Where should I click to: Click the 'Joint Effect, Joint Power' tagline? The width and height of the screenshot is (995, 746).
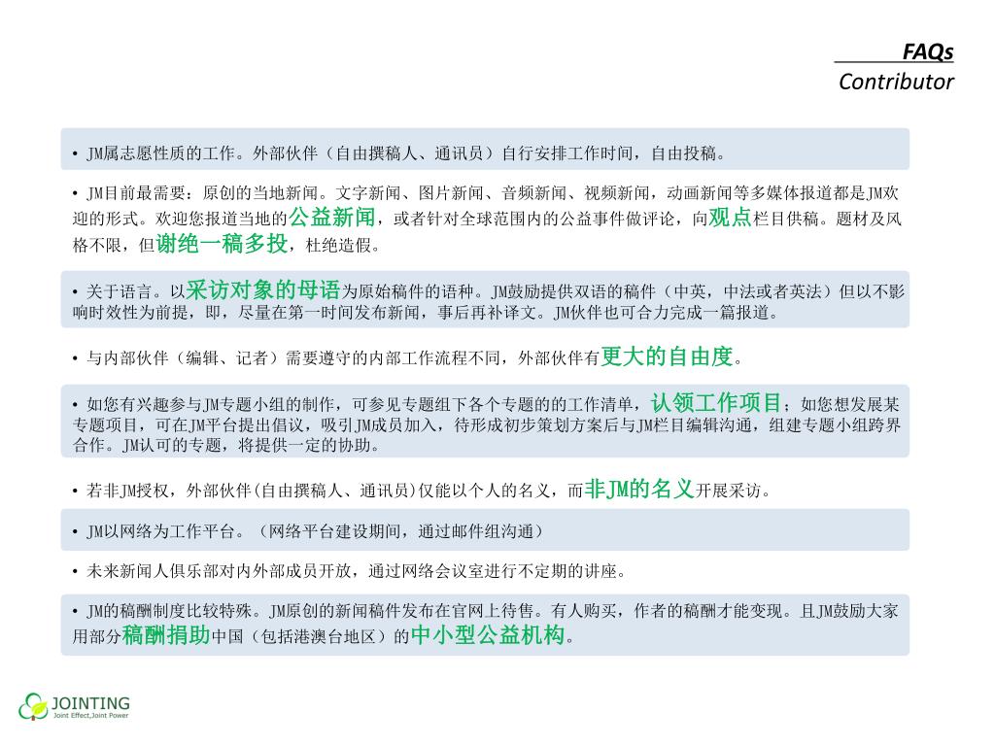click(90, 716)
